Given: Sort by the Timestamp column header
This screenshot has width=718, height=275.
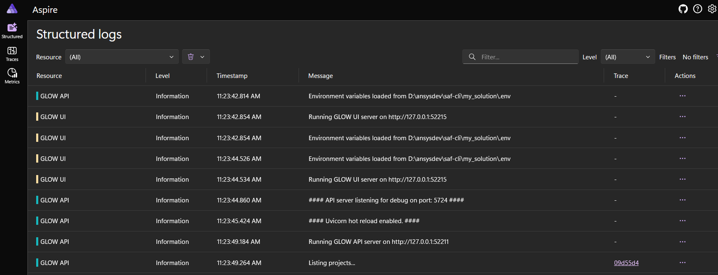Looking at the screenshot, I should 232,75.
